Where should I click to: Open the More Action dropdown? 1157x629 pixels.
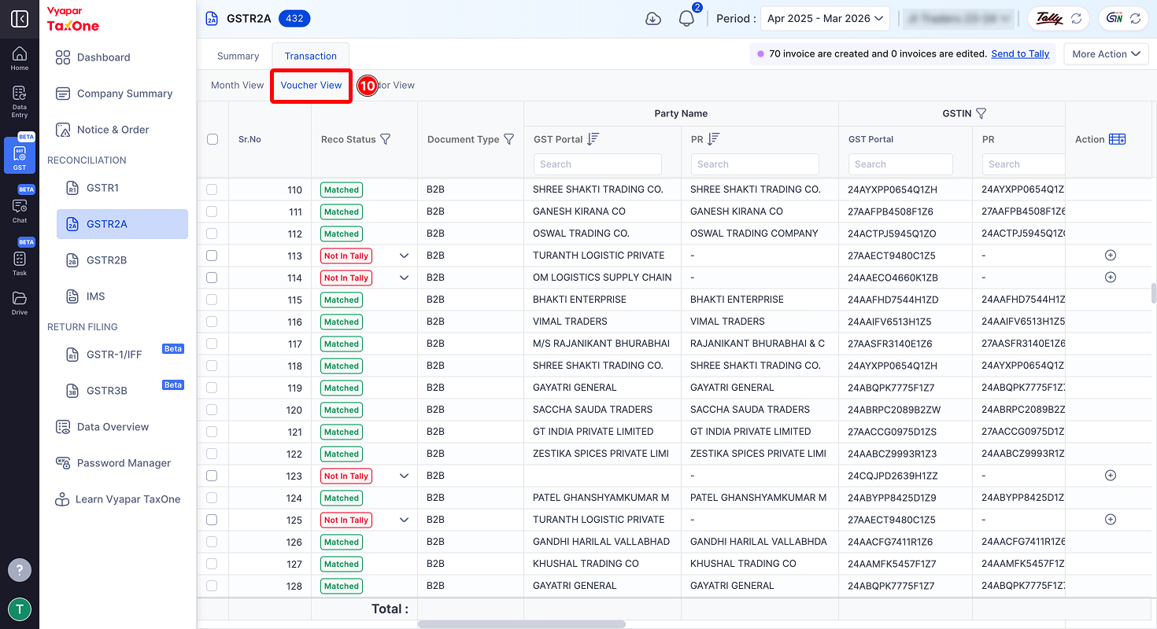point(1106,54)
